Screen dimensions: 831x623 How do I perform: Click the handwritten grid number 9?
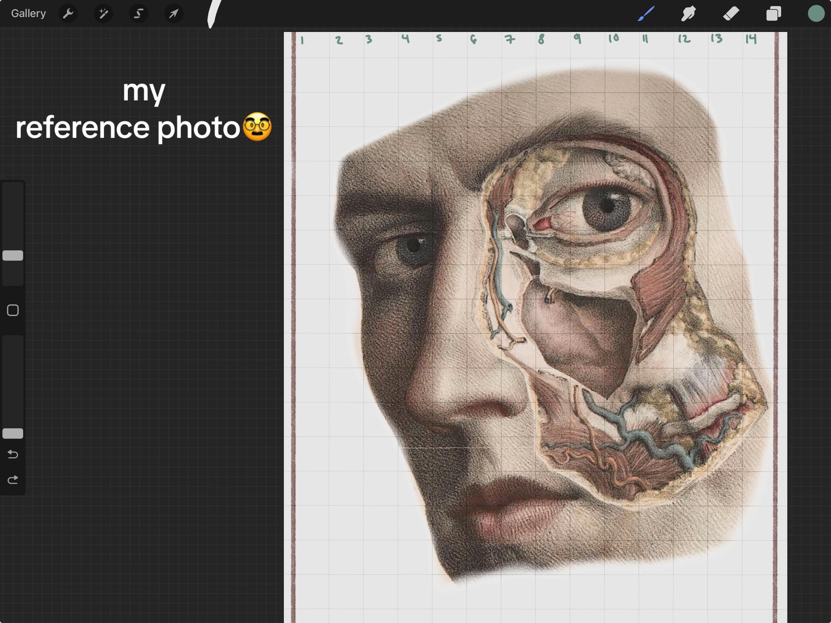tap(577, 39)
